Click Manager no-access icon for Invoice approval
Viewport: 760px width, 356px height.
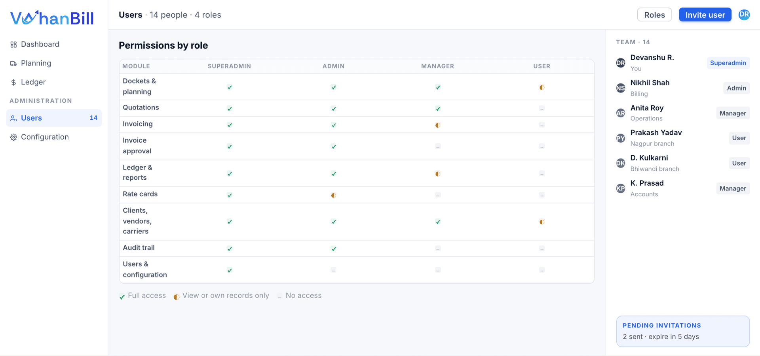(438, 146)
